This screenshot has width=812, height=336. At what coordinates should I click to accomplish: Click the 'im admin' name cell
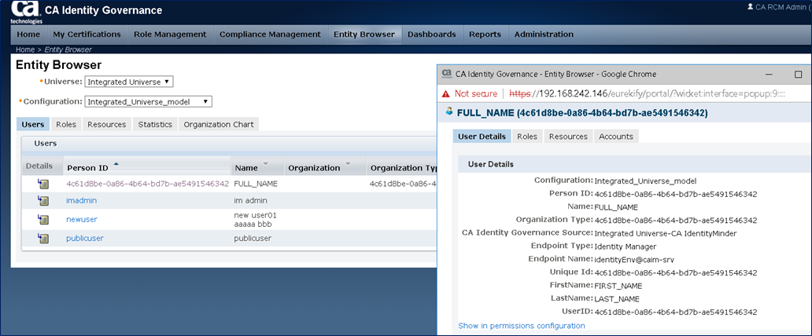tap(251, 200)
